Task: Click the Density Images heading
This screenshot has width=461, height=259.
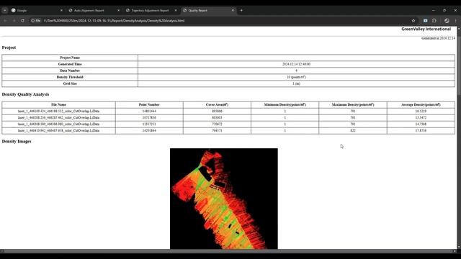Action: coord(17,141)
